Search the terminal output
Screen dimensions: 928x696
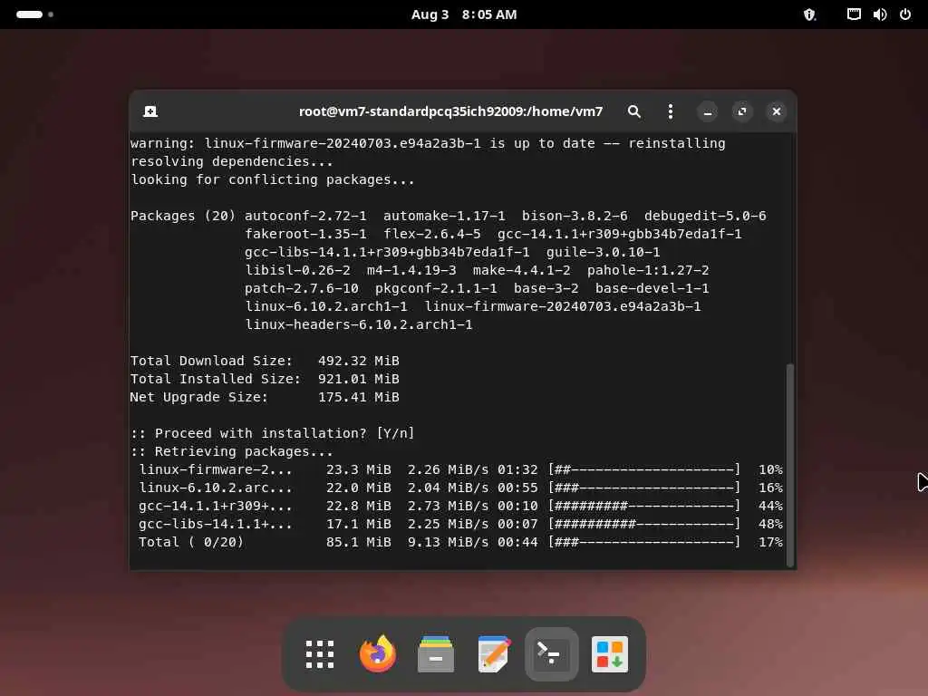click(x=633, y=111)
